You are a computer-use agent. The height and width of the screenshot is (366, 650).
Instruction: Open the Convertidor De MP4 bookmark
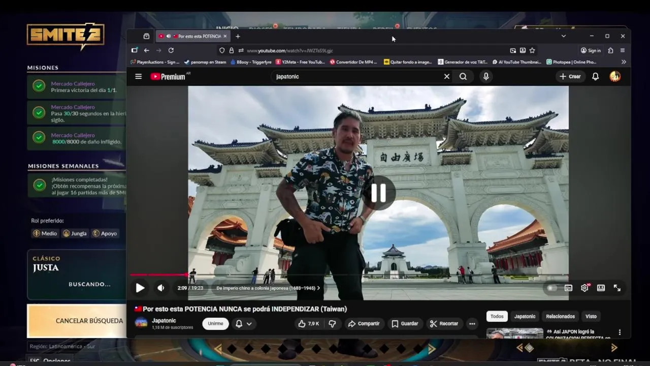click(353, 62)
